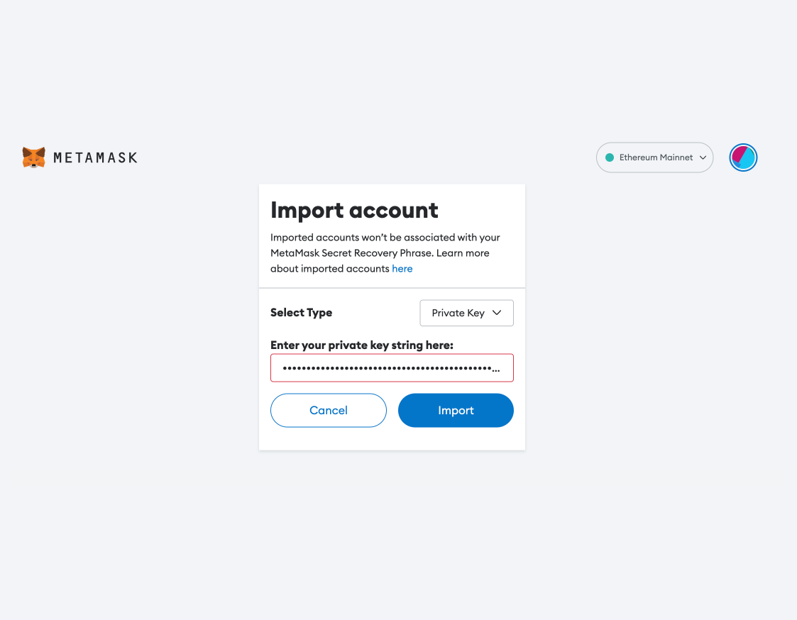Click the chevron arrow beside Private Key
Viewport: 797px width, 620px height.
coord(497,313)
